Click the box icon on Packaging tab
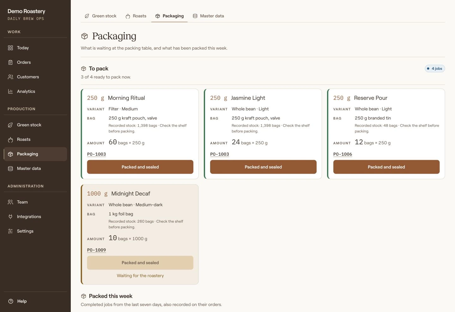The height and width of the screenshot is (312, 455). [157, 16]
